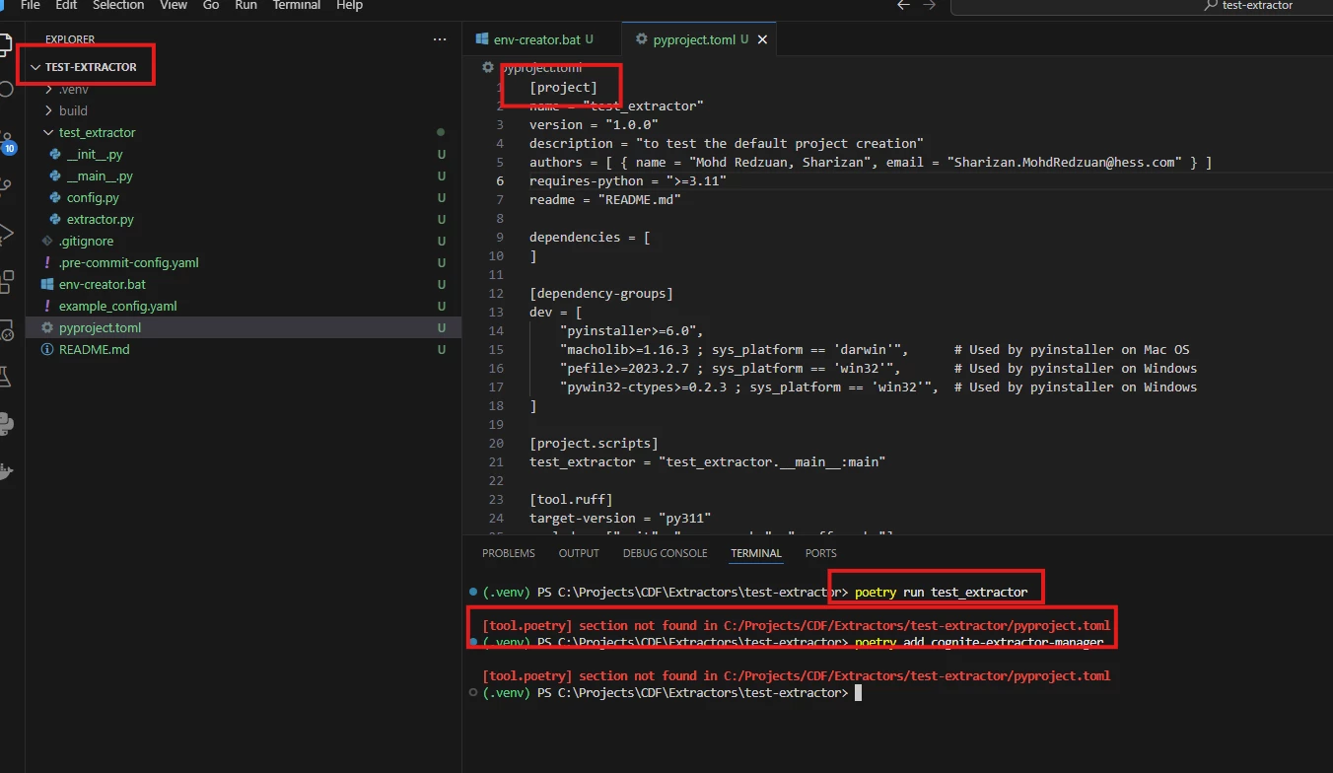The height and width of the screenshot is (773, 1333).
Task: Open the Run and Debug view
Action: [5, 234]
